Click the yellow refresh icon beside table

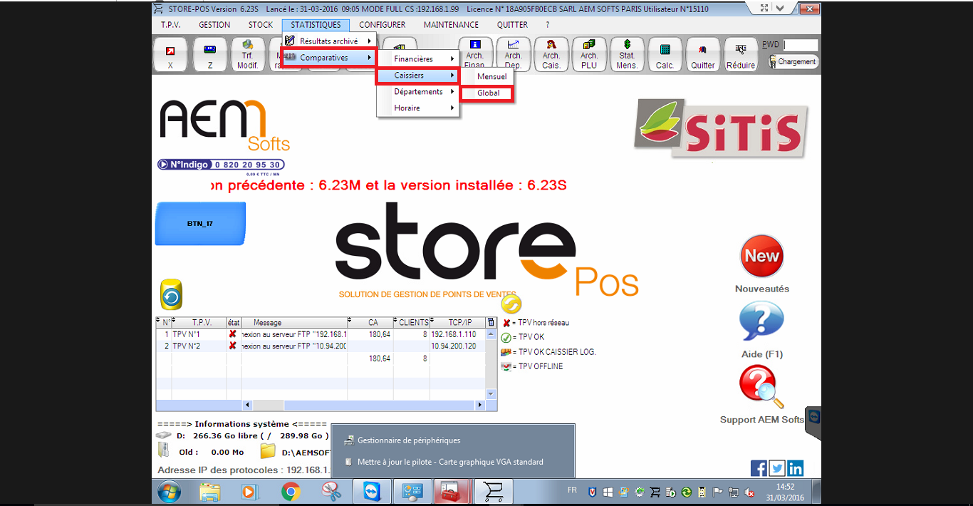pyautogui.click(x=511, y=304)
